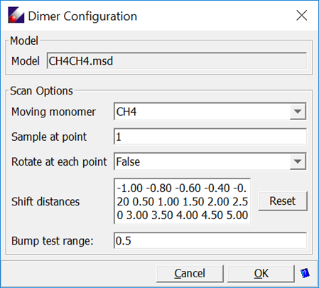
Task: Click the Dimer Configuration title bar text
Action: (x=82, y=16)
